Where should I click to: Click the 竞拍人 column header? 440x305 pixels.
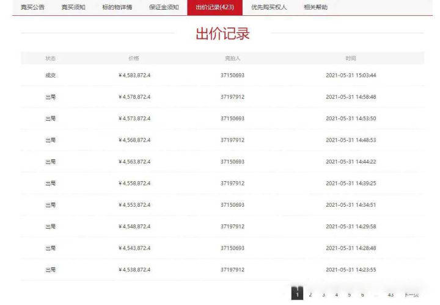[232, 59]
